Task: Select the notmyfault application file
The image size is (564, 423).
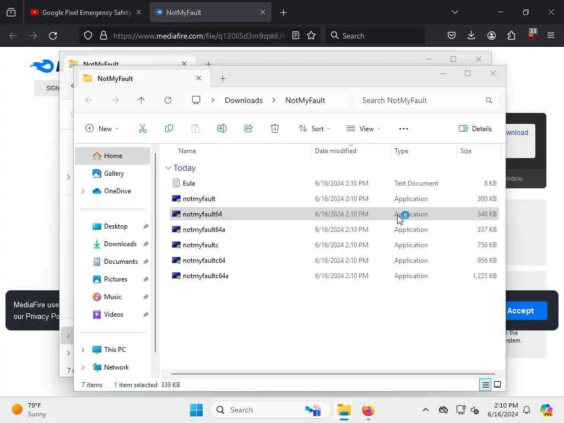Action: [334, 198]
